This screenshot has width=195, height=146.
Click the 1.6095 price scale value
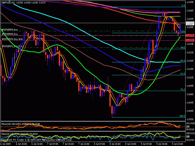tap(190, 86)
